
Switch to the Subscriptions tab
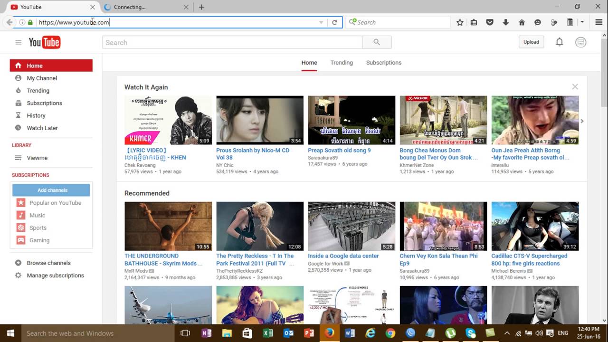tap(384, 62)
